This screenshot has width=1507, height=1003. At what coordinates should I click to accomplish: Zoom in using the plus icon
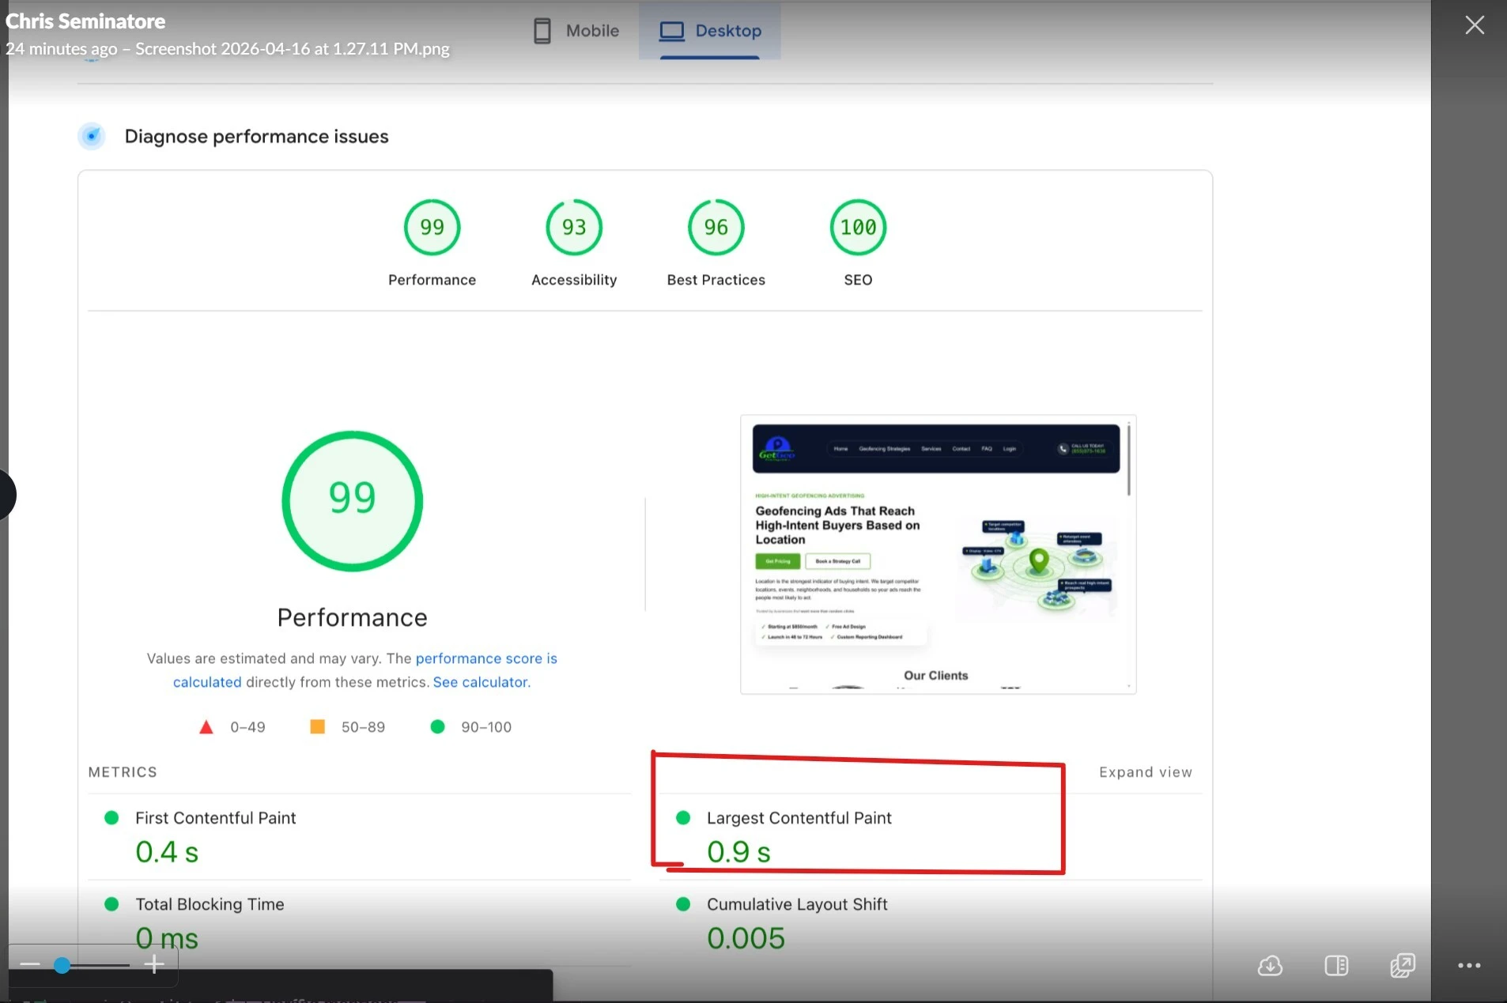tap(153, 964)
